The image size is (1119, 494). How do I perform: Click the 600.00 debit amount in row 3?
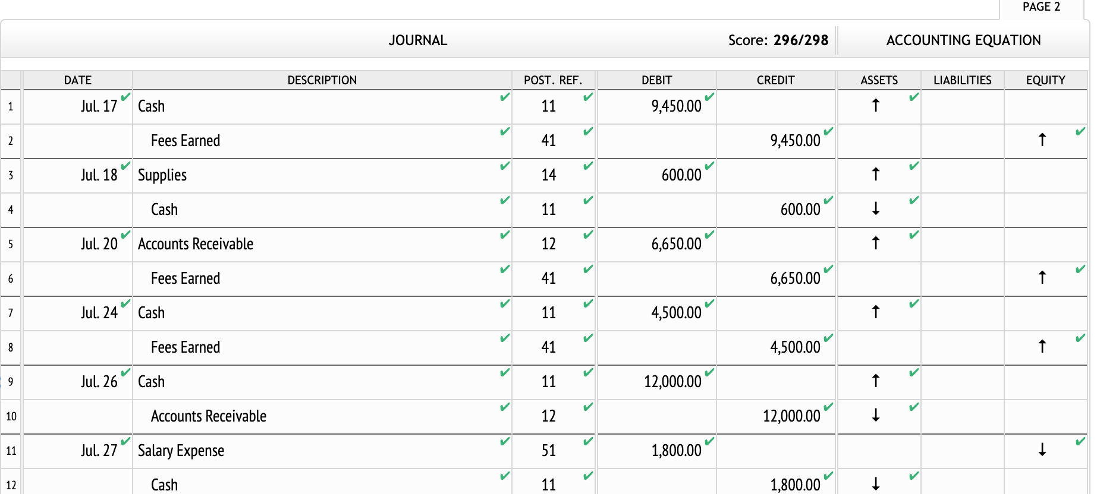[681, 175]
